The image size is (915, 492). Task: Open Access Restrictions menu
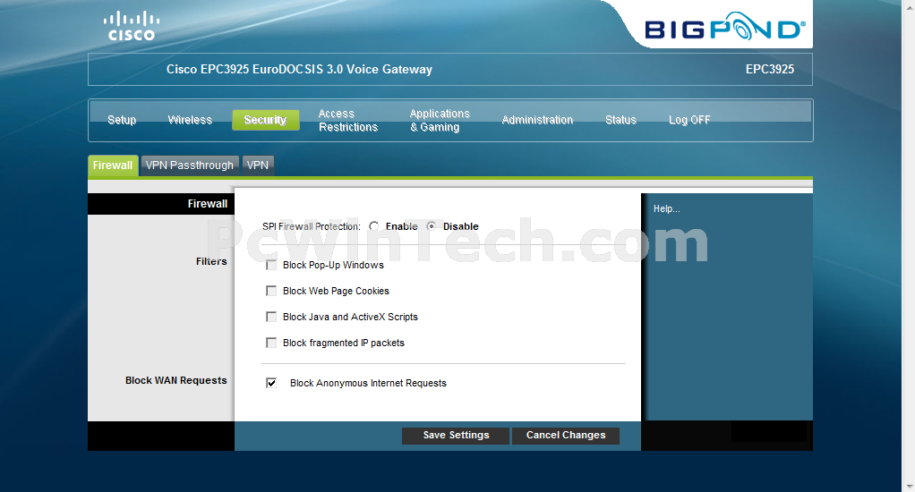point(347,120)
